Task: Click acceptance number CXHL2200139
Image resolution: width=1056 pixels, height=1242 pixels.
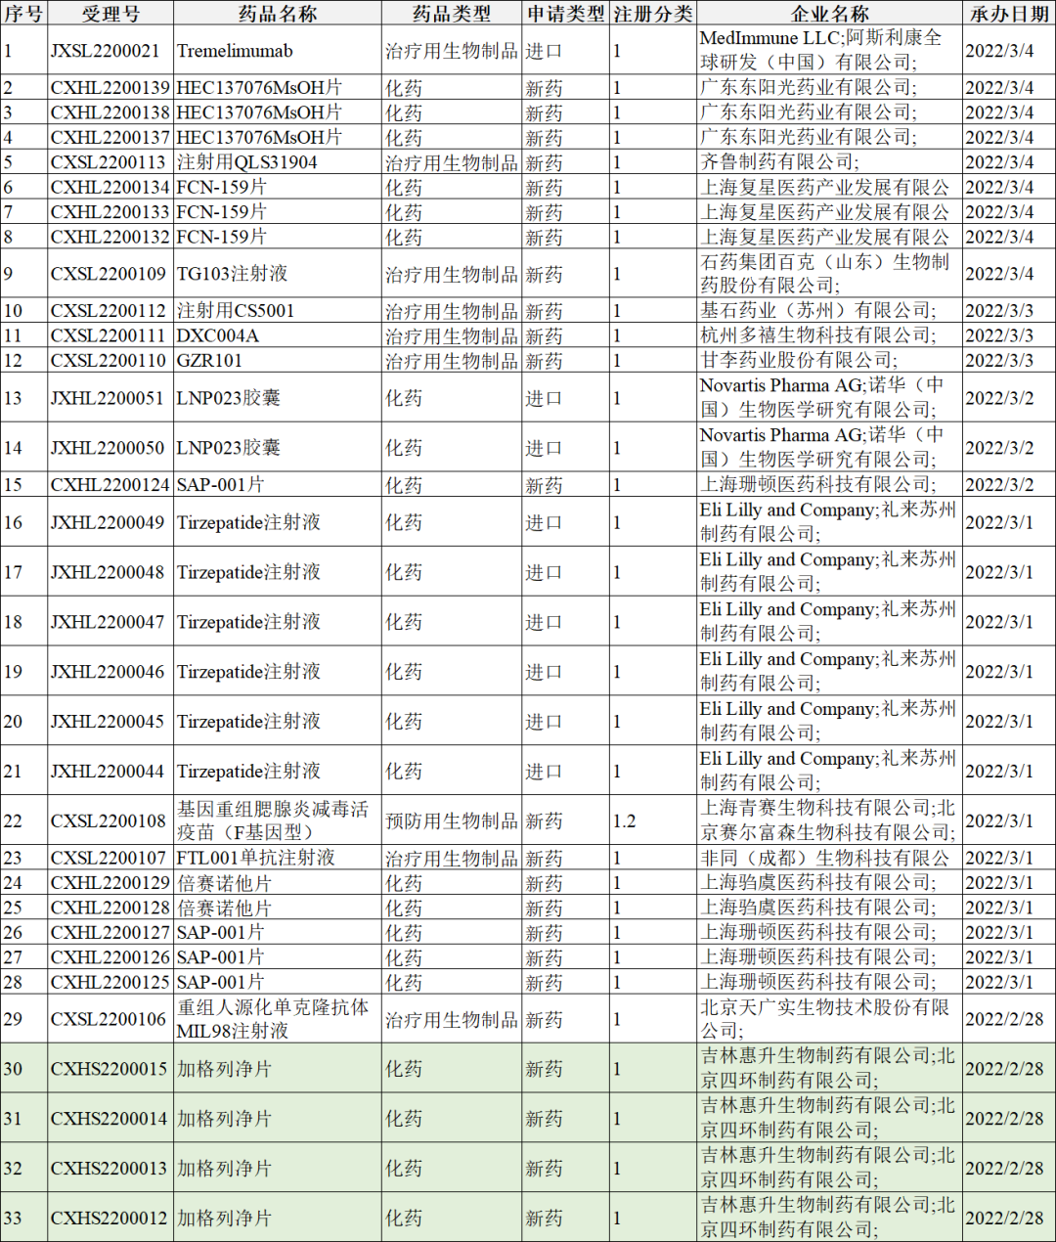Action: (x=110, y=87)
